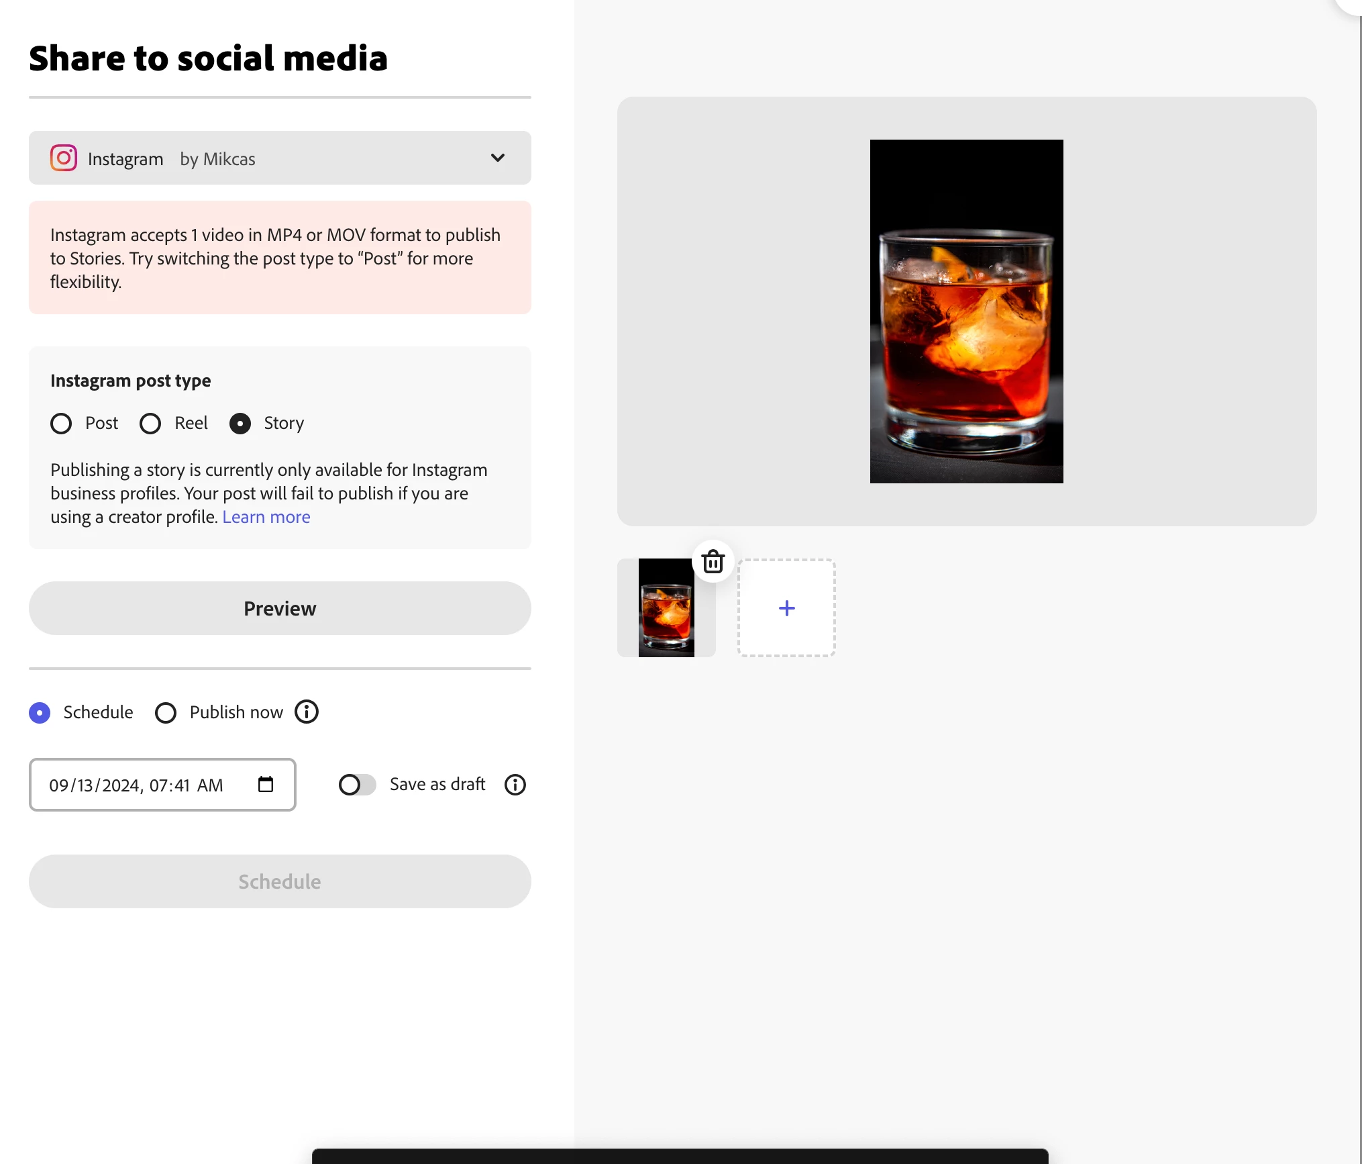Viewport: 1362px width, 1164px height.
Task: Show info tooltip next to Save as draft
Action: [515, 784]
